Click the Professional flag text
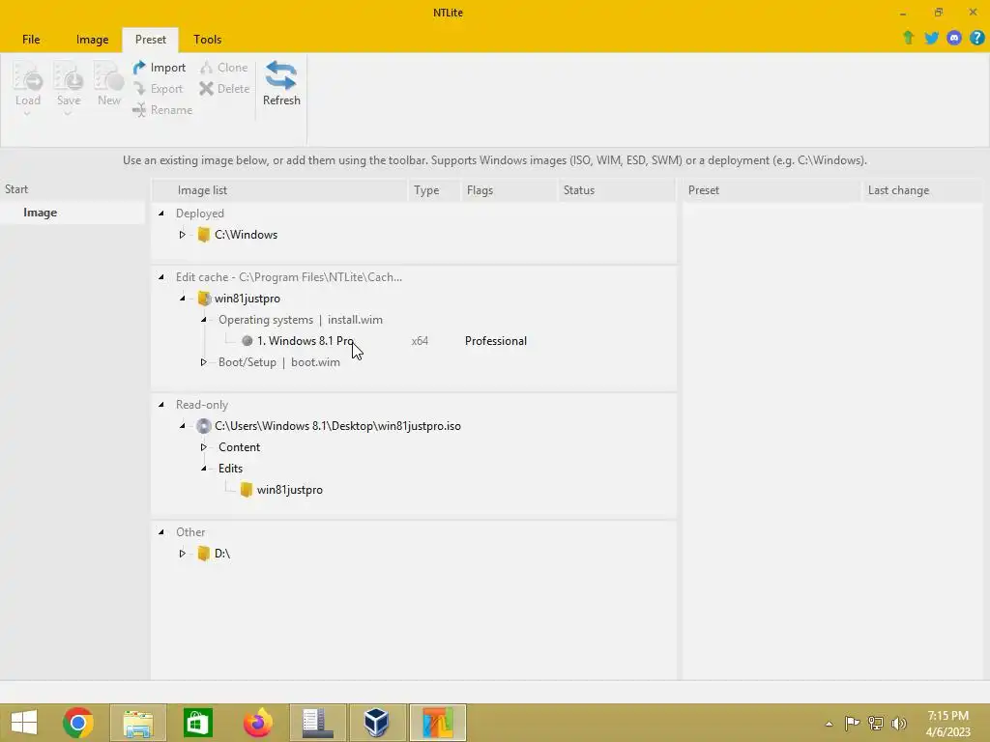Viewport: 990px width, 742px height. [x=496, y=341]
